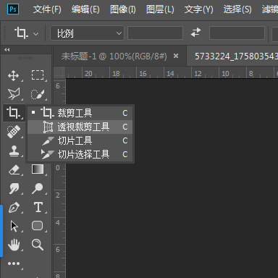The width and height of the screenshot is (278, 278).
Task: Select the Clone Stamp tool
Action: pos(14,151)
